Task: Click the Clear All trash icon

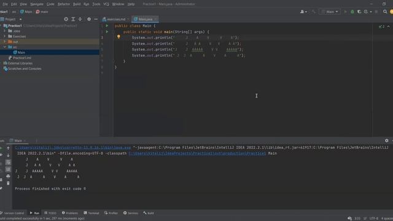Action: [8, 184]
